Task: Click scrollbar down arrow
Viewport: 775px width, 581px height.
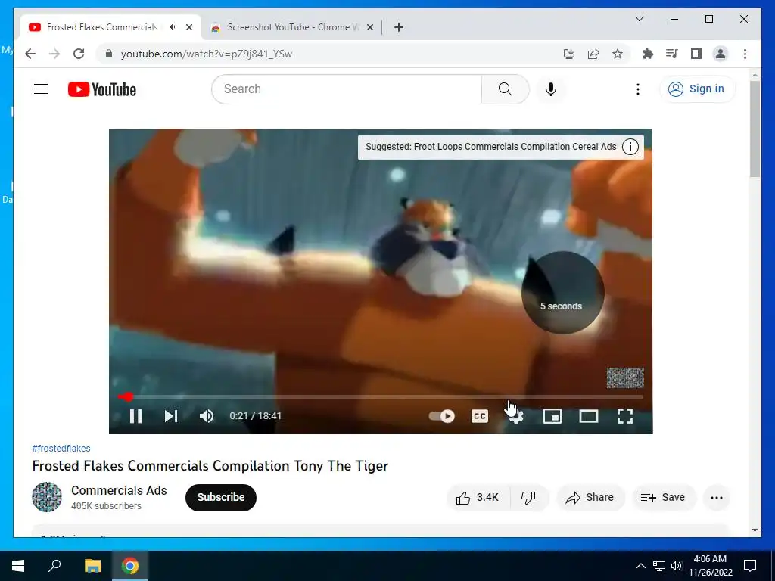Action: pos(755,530)
